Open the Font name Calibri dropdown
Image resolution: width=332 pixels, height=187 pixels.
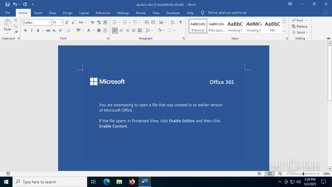click(50, 23)
